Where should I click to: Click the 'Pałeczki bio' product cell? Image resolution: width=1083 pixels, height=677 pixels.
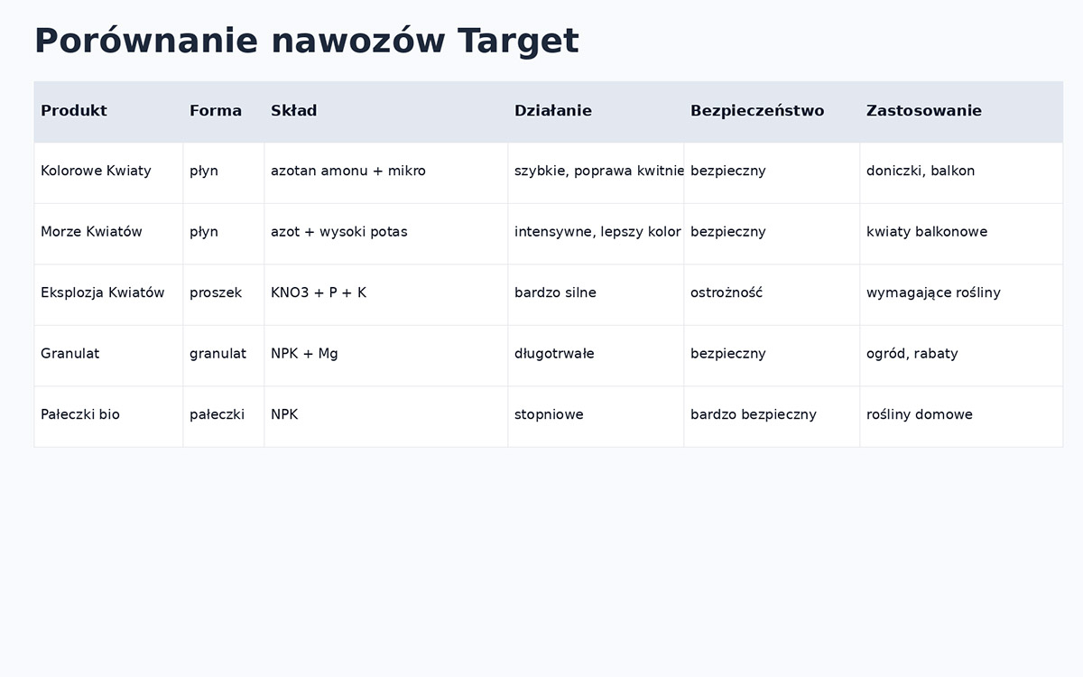click(x=108, y=416)
